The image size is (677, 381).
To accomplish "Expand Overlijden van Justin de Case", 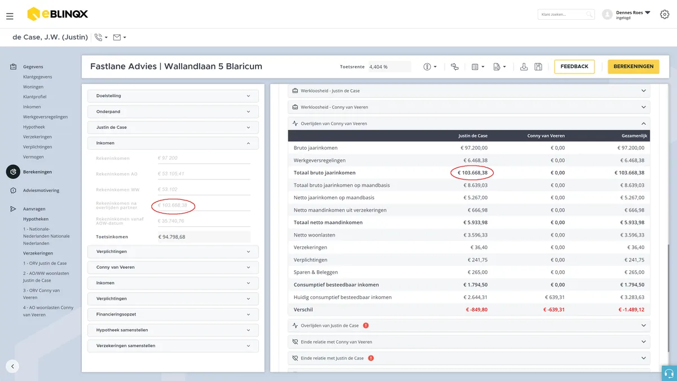I will click(x=469, y=326).
